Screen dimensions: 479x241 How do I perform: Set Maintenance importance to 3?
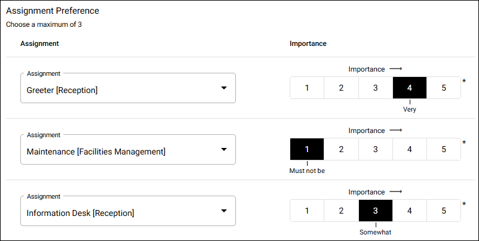pos(376,149)
